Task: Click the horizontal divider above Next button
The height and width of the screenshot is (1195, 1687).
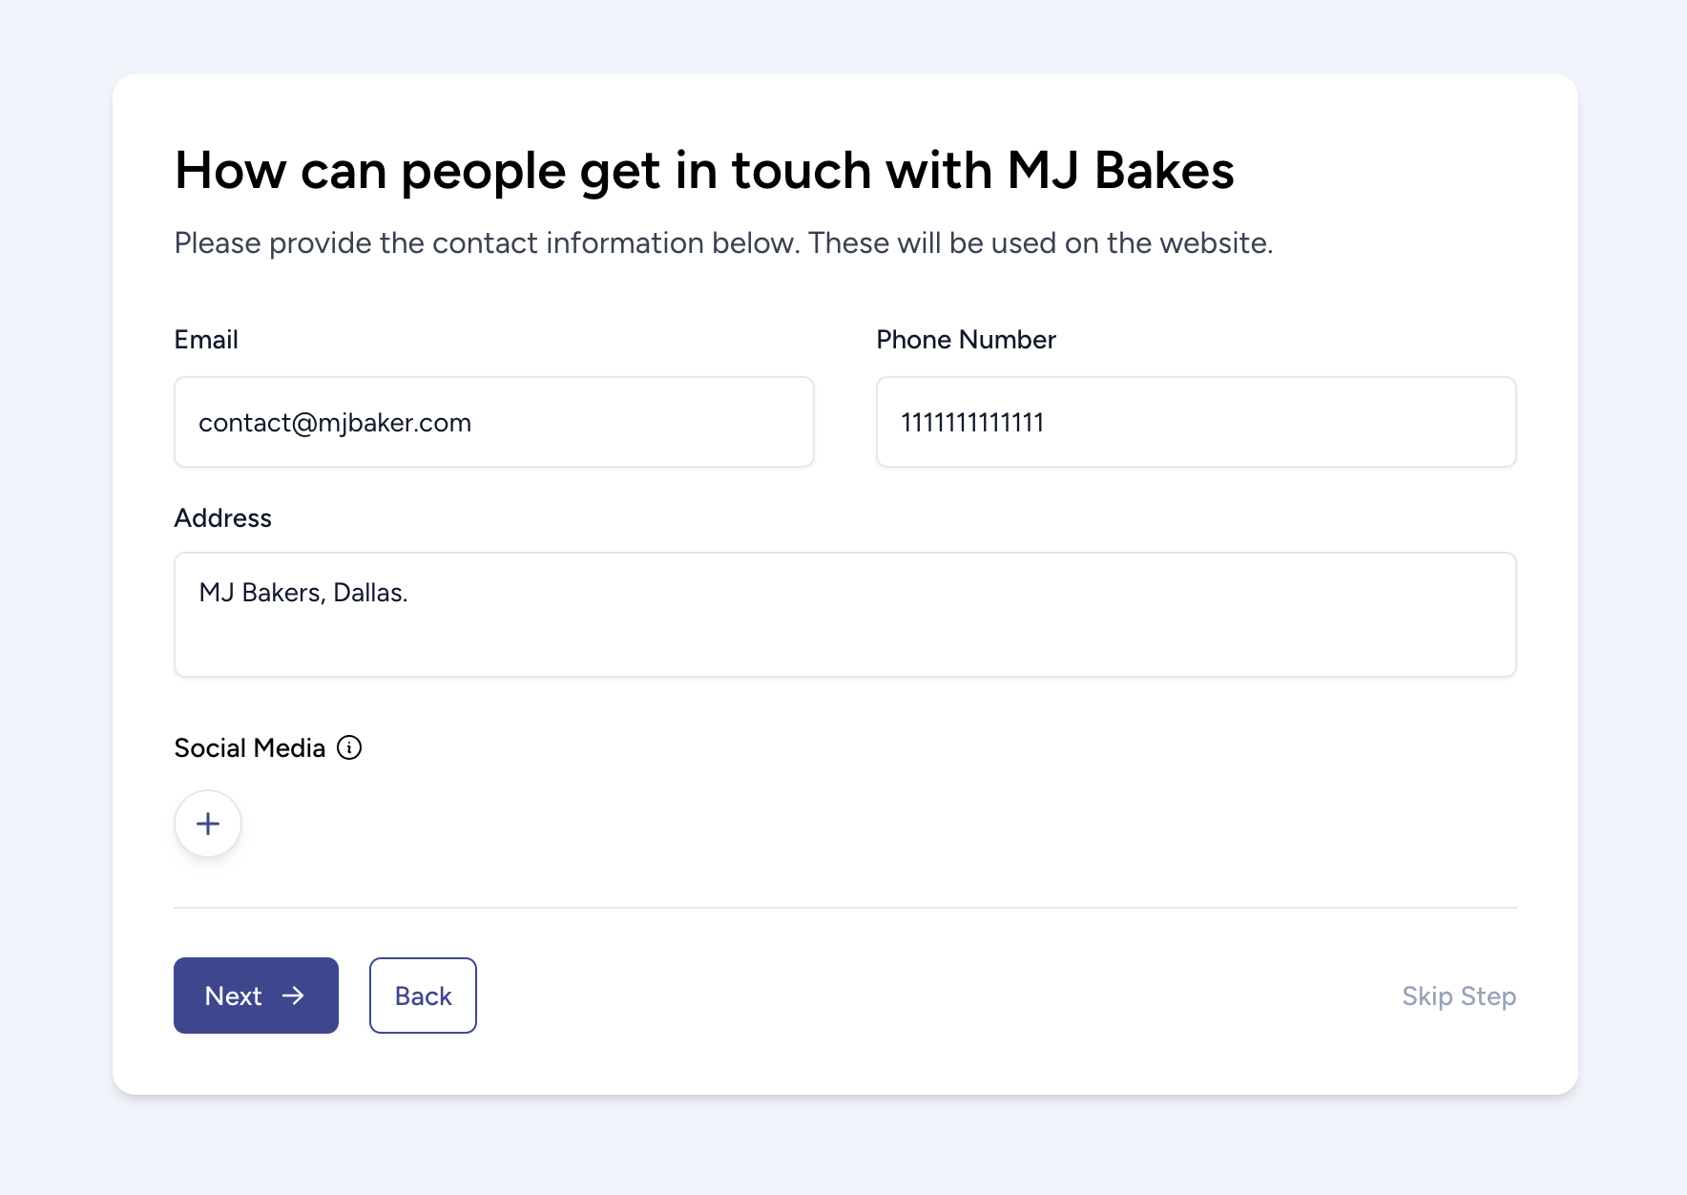Action: tap(844, 908)
